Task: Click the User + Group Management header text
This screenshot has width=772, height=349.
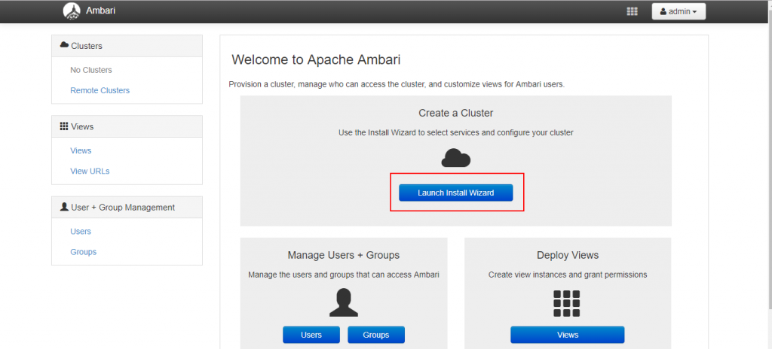Action: [x=123, y=208]
